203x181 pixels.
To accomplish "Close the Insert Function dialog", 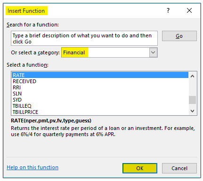I will point(189,10).
